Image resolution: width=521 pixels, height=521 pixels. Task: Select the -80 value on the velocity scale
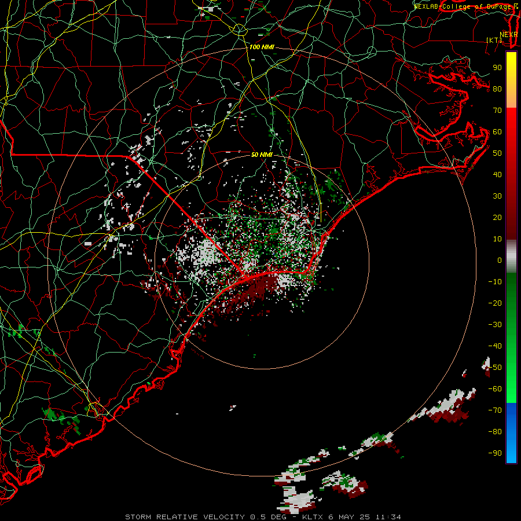tap(495, 432)
